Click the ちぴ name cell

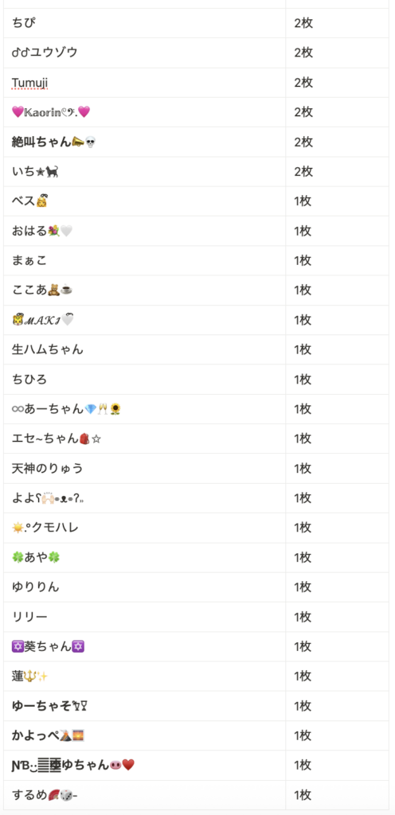pos(144,23)
